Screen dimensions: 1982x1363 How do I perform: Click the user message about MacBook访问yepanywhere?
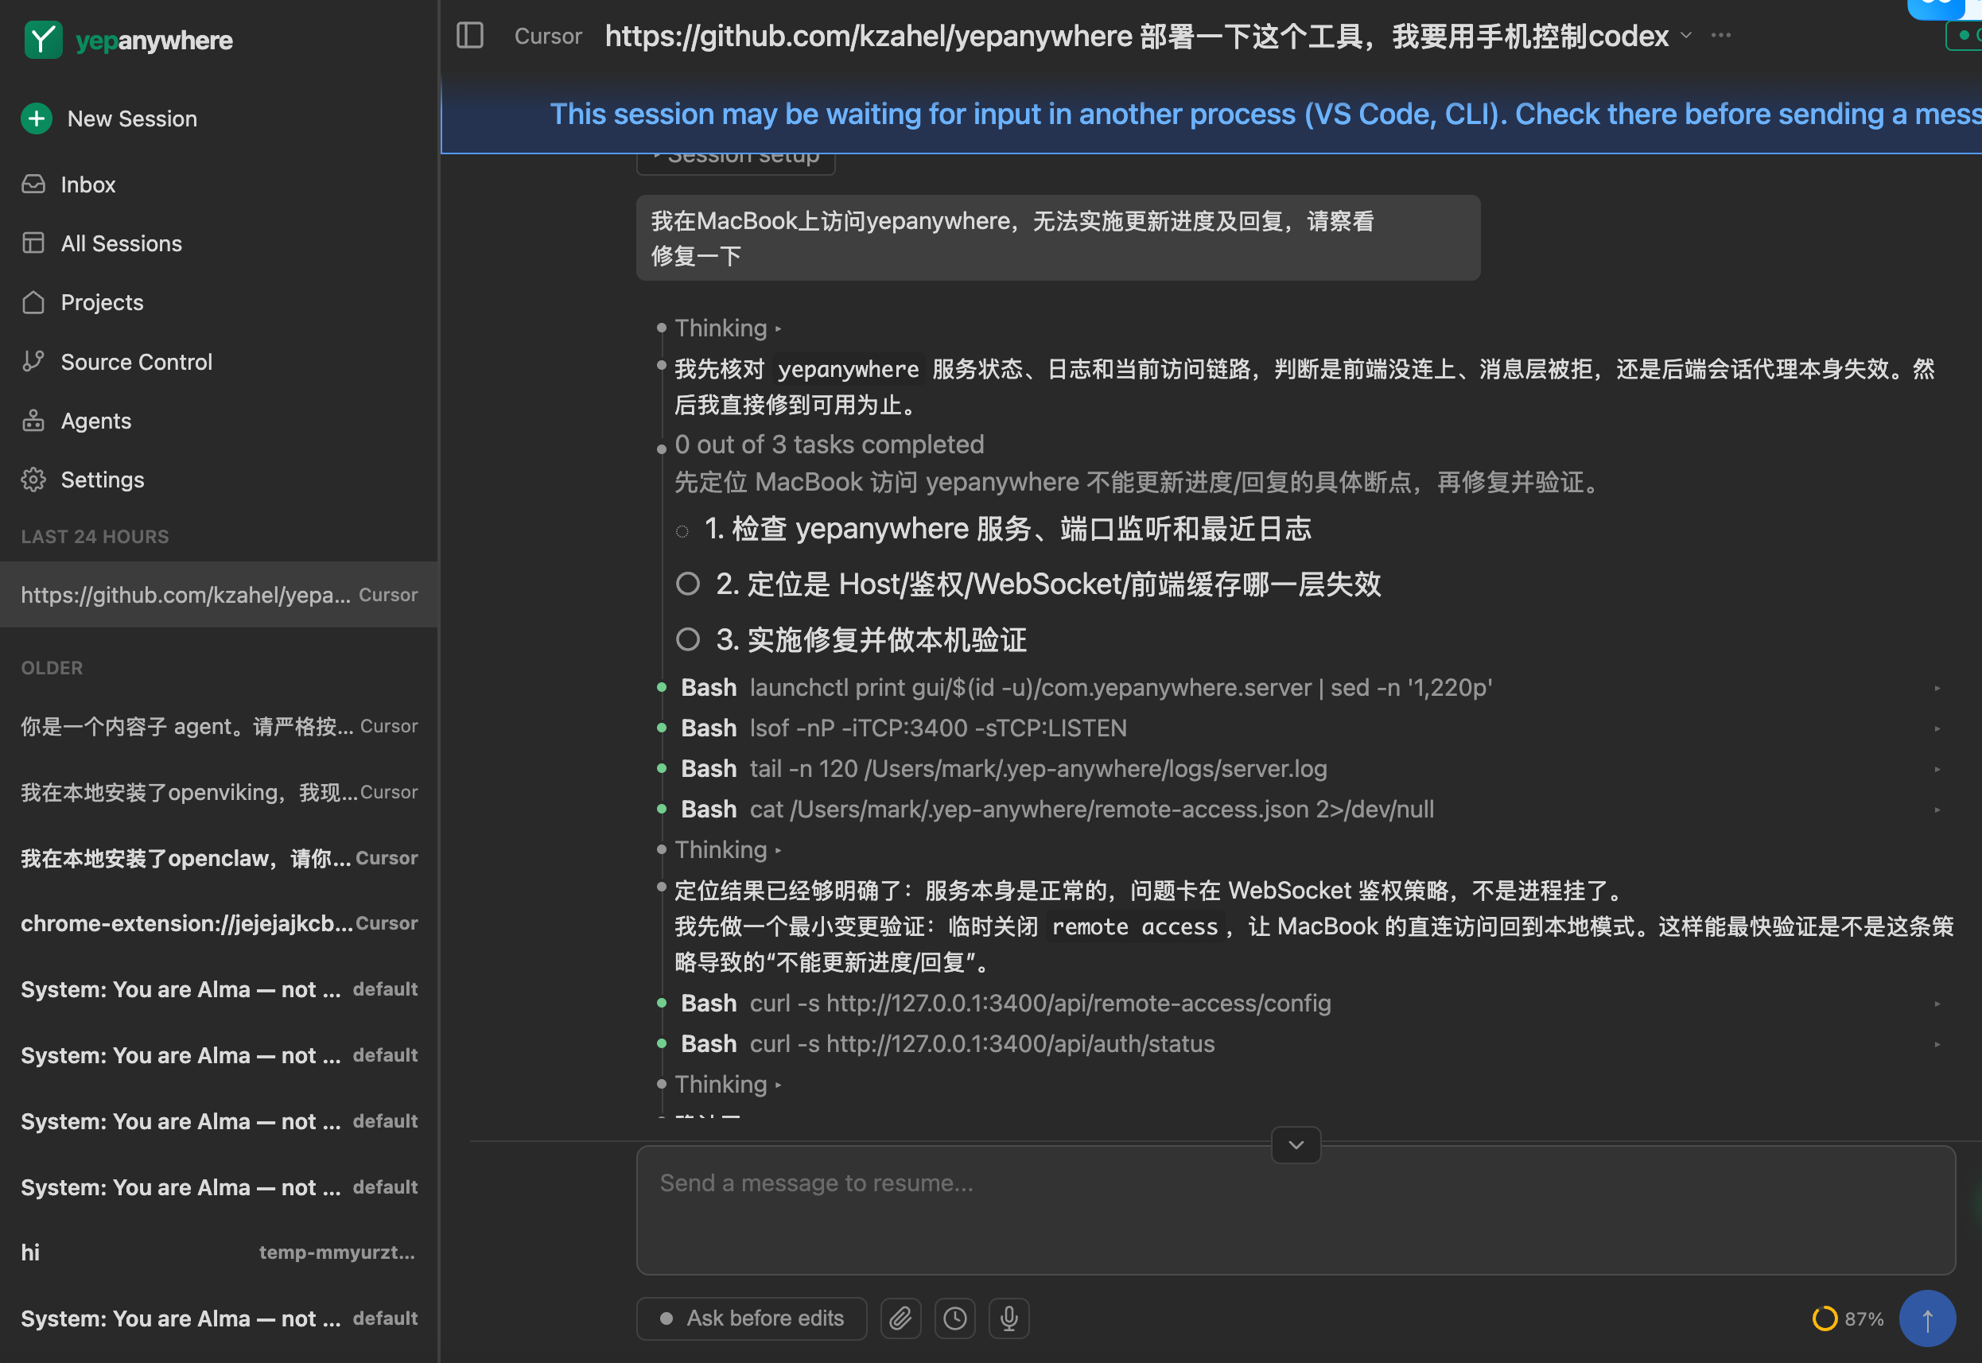click(1058, 239)
